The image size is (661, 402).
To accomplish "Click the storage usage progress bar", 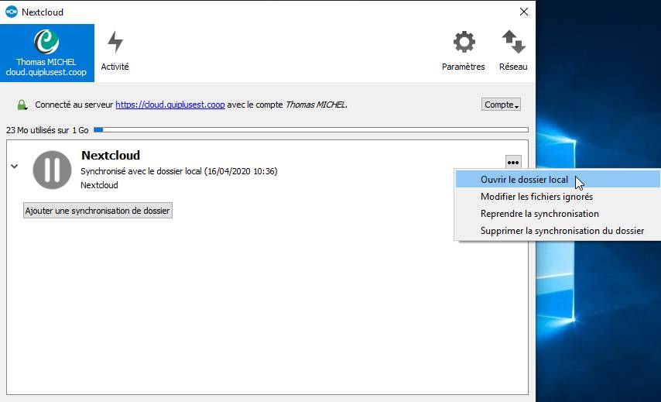I will 310,130.
